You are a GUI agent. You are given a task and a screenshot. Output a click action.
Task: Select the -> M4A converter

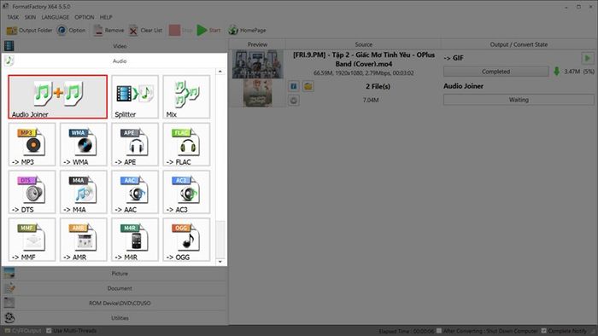pyautogui.click(x=84, y=192)
